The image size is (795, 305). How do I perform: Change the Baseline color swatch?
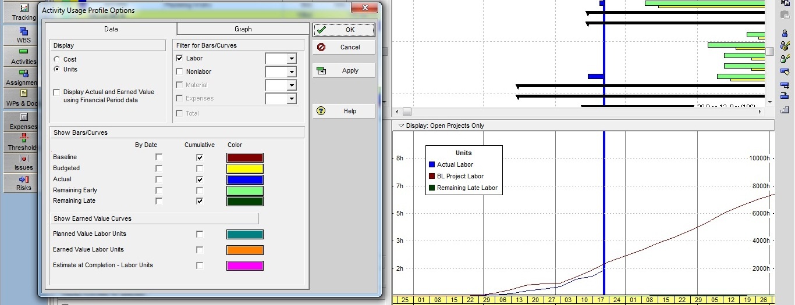pyautogui.click(x=244, y=157)
